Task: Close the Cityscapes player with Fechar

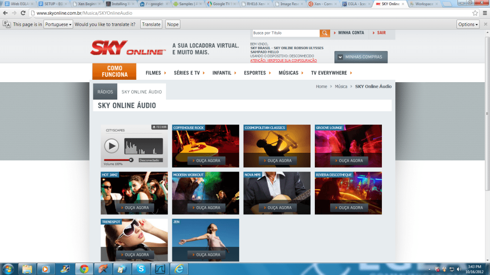Action: 159,127
